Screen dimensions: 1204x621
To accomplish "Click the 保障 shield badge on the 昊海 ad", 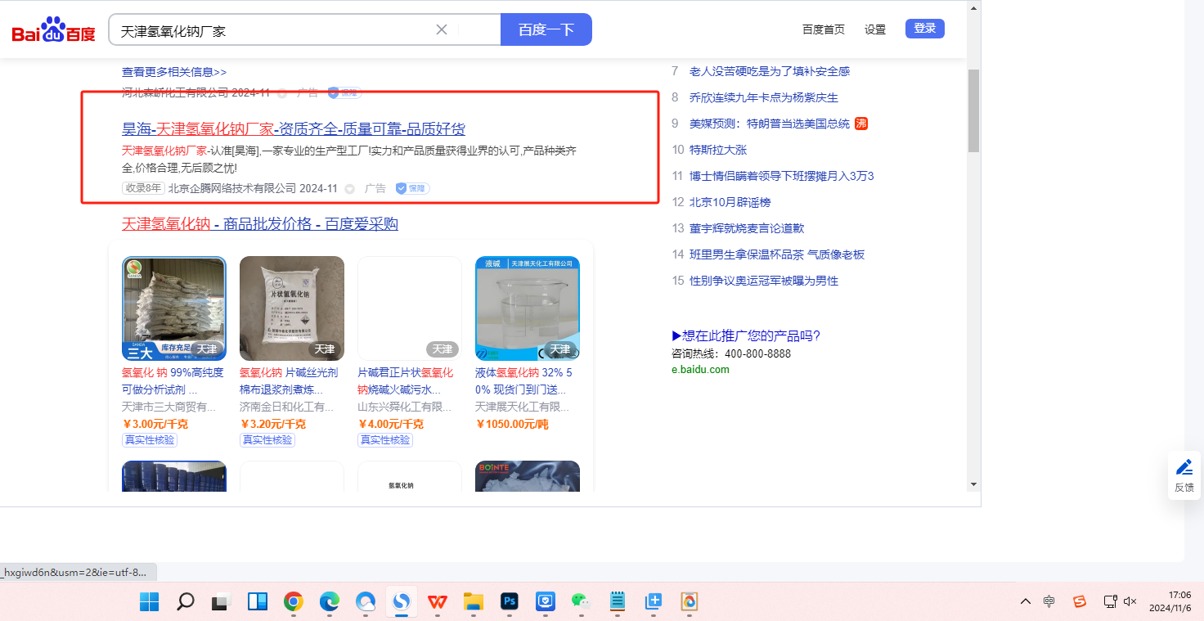I will tap(412, 189).
